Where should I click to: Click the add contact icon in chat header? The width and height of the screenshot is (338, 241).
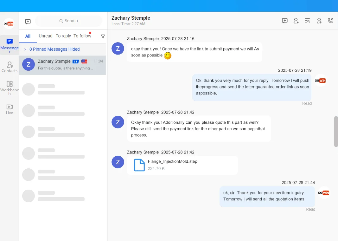coord(296,21)
